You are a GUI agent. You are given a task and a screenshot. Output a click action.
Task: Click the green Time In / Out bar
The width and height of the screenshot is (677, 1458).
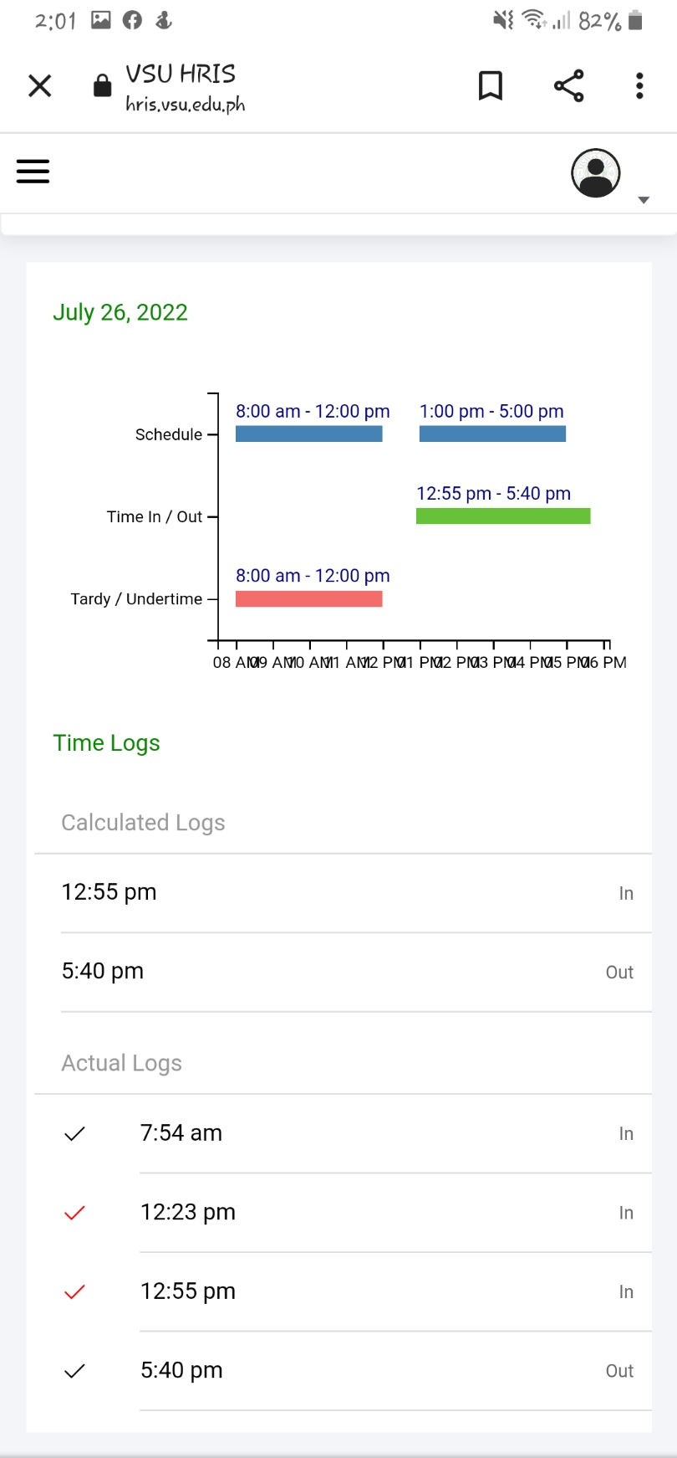(x=503, y=516)
